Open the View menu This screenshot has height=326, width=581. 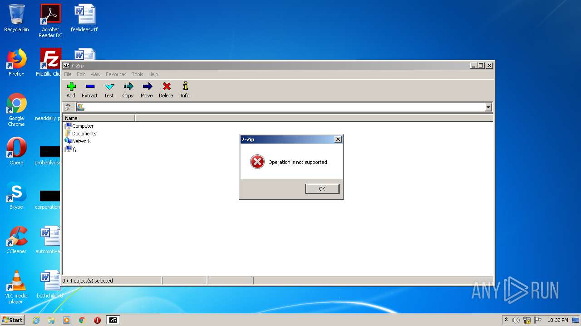pyautogui.click(x=95, y=74)
